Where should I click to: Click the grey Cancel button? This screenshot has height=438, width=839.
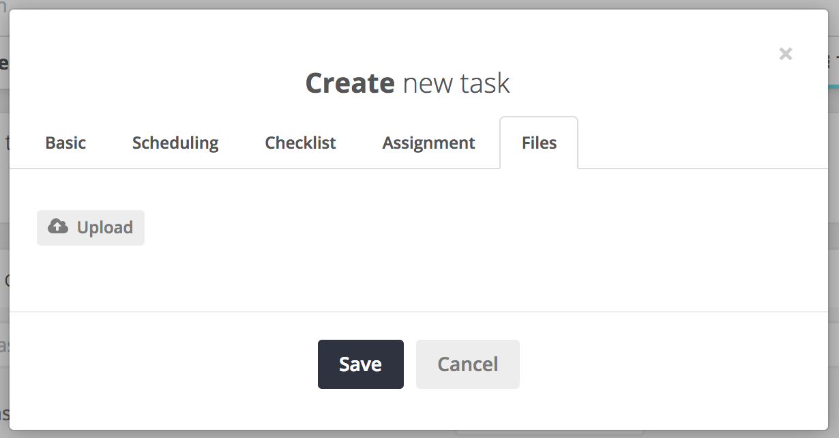(468, 364)
